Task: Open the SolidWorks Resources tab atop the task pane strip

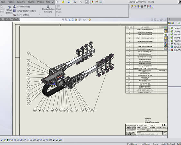Action: point(166,28)
